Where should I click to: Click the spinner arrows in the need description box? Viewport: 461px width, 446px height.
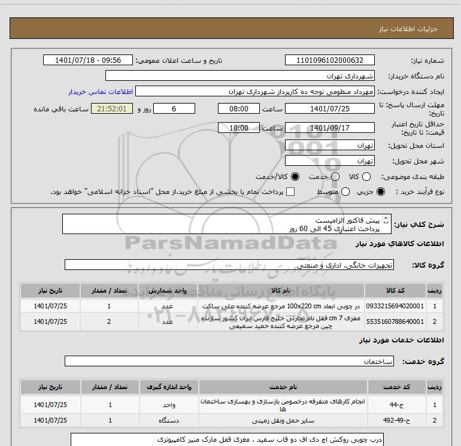click(386, 220)
